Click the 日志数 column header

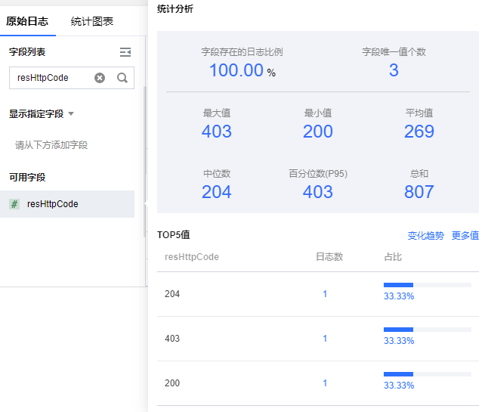pos(329,257)
